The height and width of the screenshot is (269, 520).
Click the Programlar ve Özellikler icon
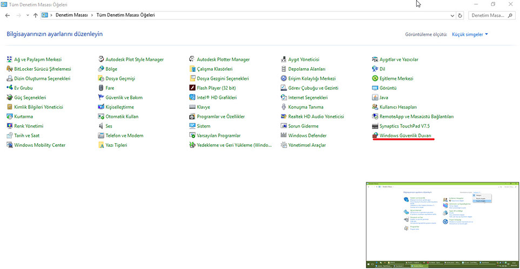point(192,117)
